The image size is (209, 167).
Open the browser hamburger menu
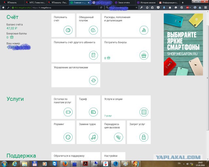[205, 8]
